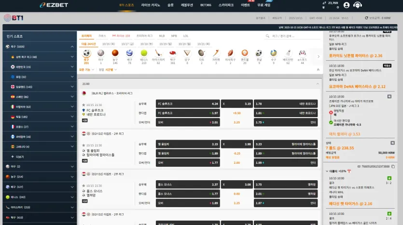Select the cricket bat filter icon
The image size is (403, 225).
pyautogui.click(x=216, y=53)
